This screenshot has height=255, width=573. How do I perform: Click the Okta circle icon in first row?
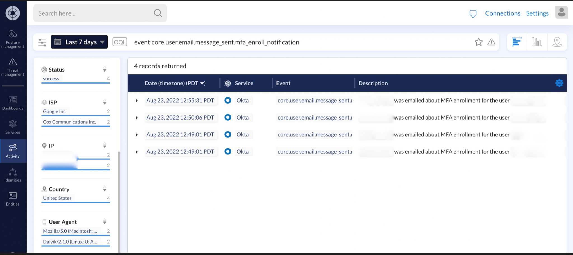click(x=228, y=100)
